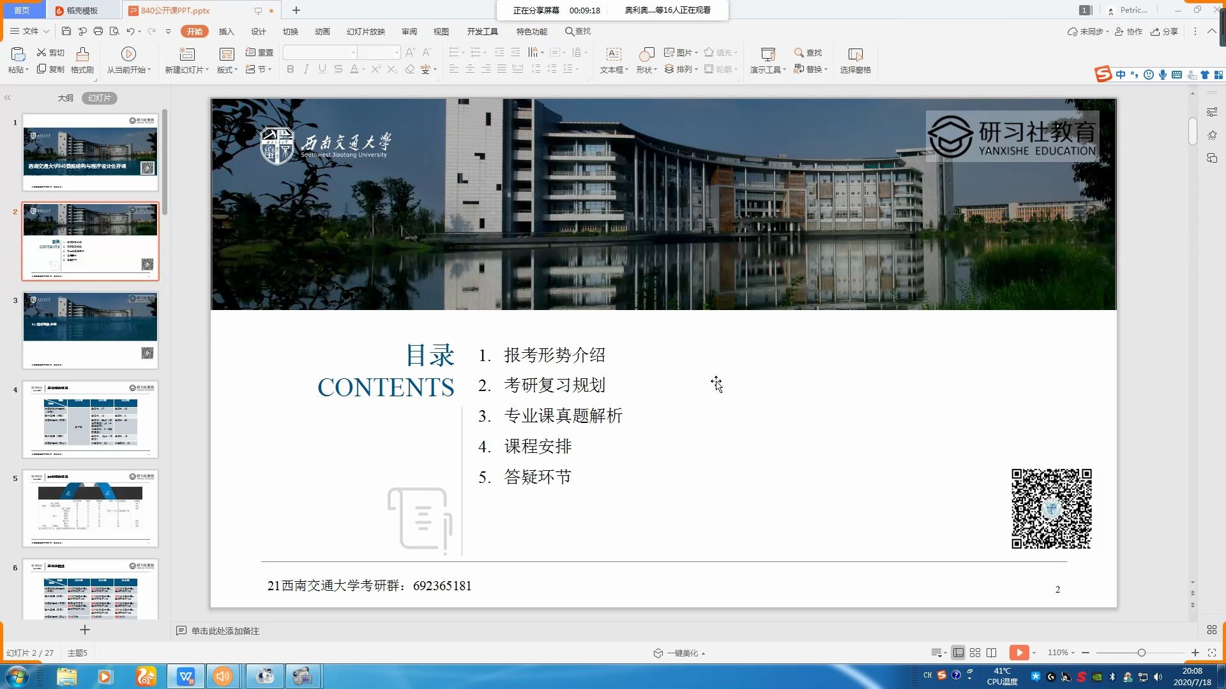Viewport: 1226px width, 689px height.
Task: Select slide 4 thumbnail in panel
Action: (x=90, y=419)
